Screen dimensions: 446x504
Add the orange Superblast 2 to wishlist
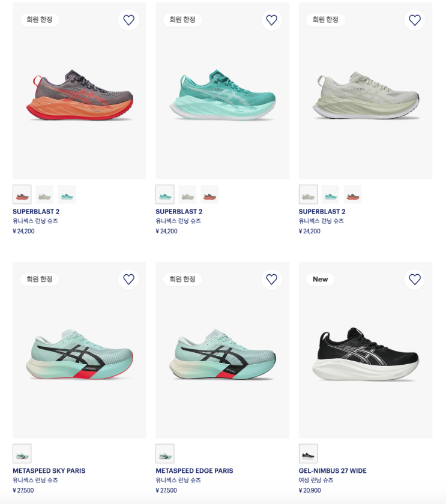point(128,20)
